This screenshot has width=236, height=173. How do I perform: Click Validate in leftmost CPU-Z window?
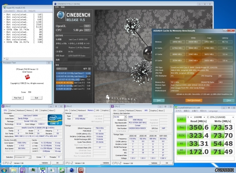pyautogui.click(x=45, y=163)
